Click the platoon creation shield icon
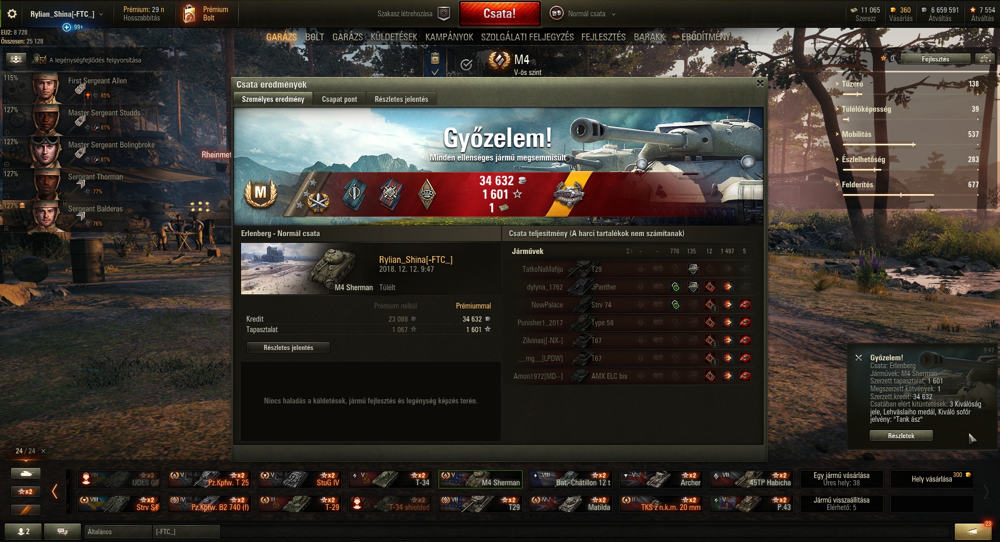 click(x=444, y=14)
